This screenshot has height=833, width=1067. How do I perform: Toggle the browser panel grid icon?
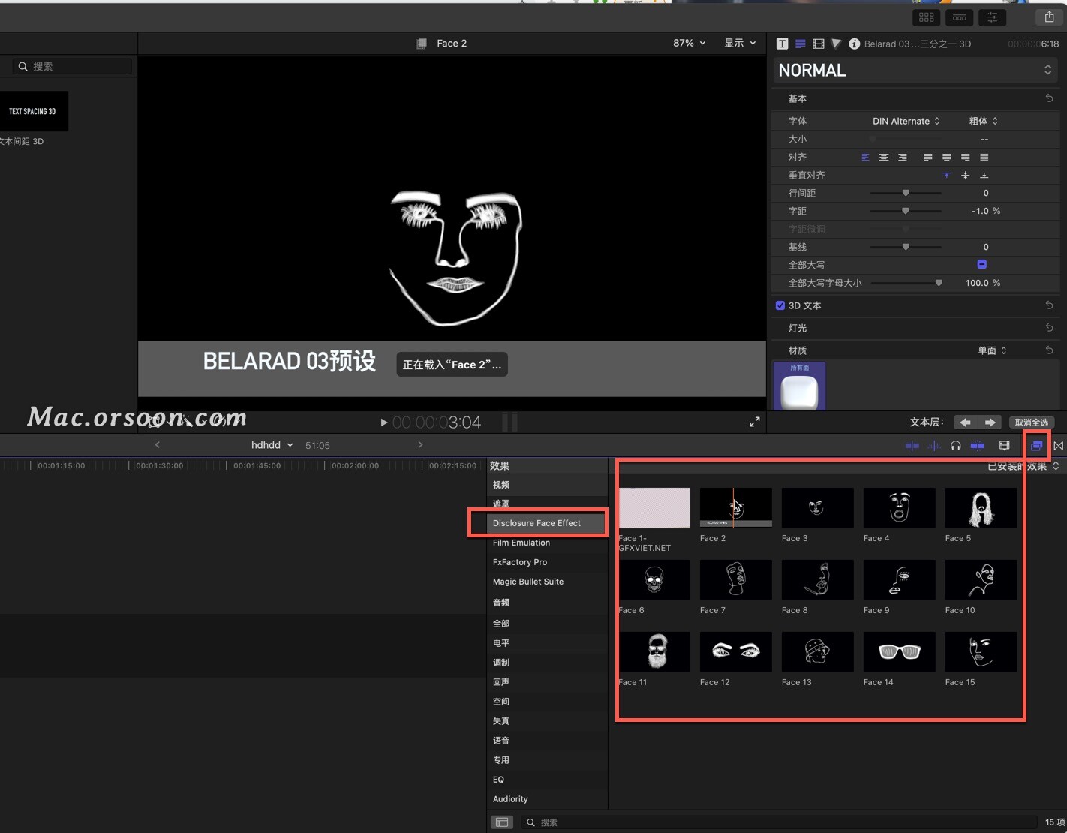point(927,17)
